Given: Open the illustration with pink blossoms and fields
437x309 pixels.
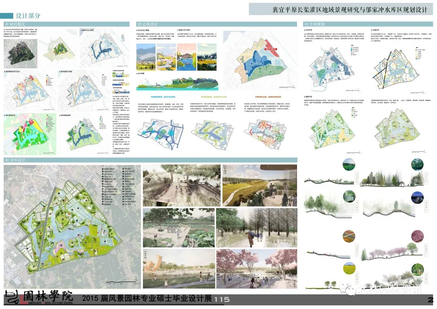Looking at the screenshot, I should click(166, 57).
